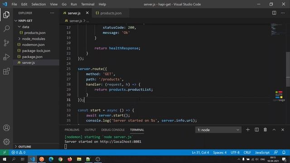This screenshot has height=163, width=290.
Task: Switch to the OUTPUT panel tab
Action: pos(90,130)
